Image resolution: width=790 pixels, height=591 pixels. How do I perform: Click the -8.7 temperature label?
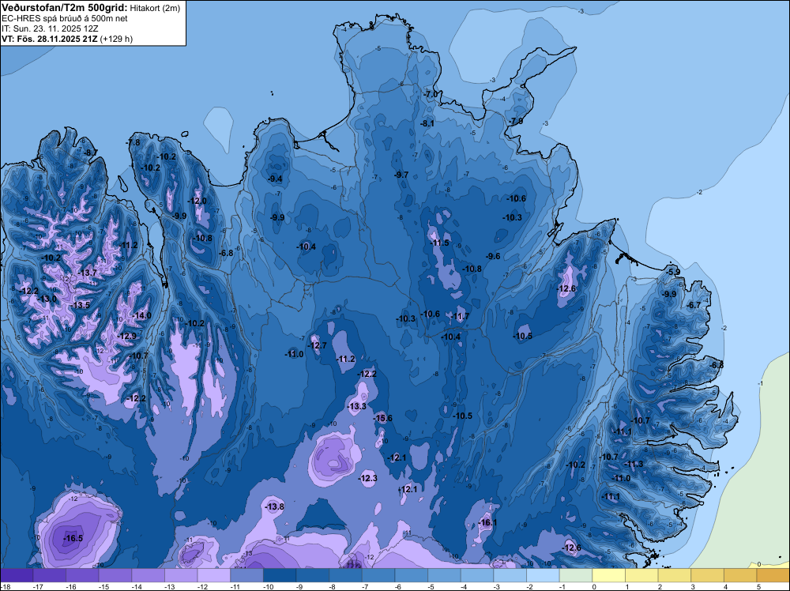tap(91, 152)
